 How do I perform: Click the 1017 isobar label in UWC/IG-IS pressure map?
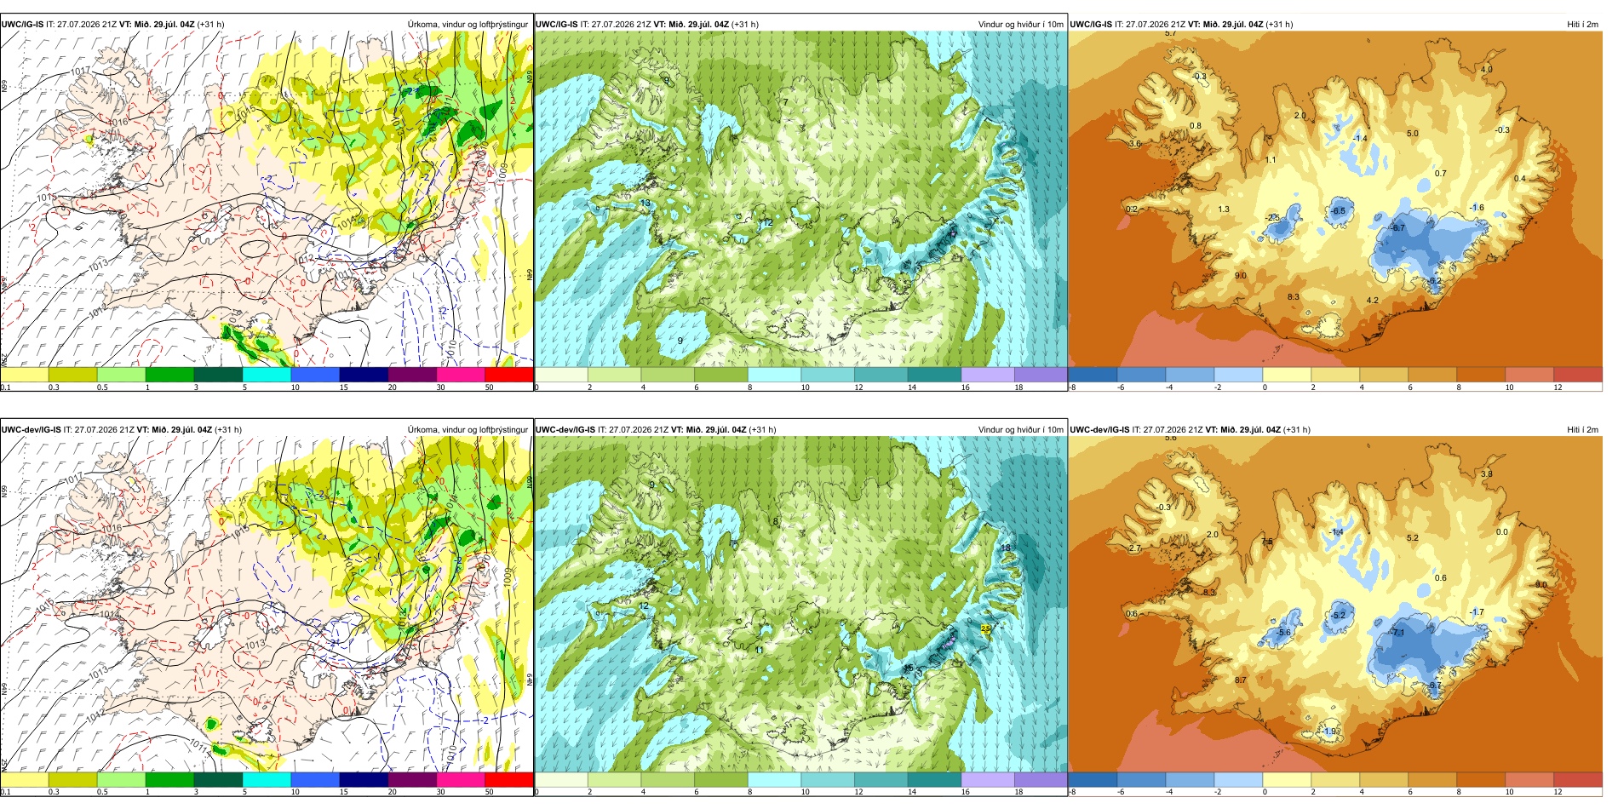pyautogui.click(x=81, y=72)
